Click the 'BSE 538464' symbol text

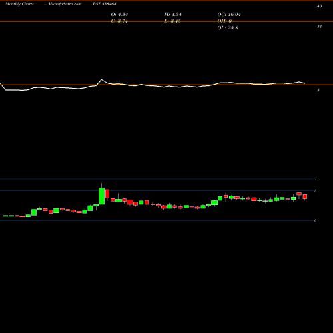coord(105,4)
